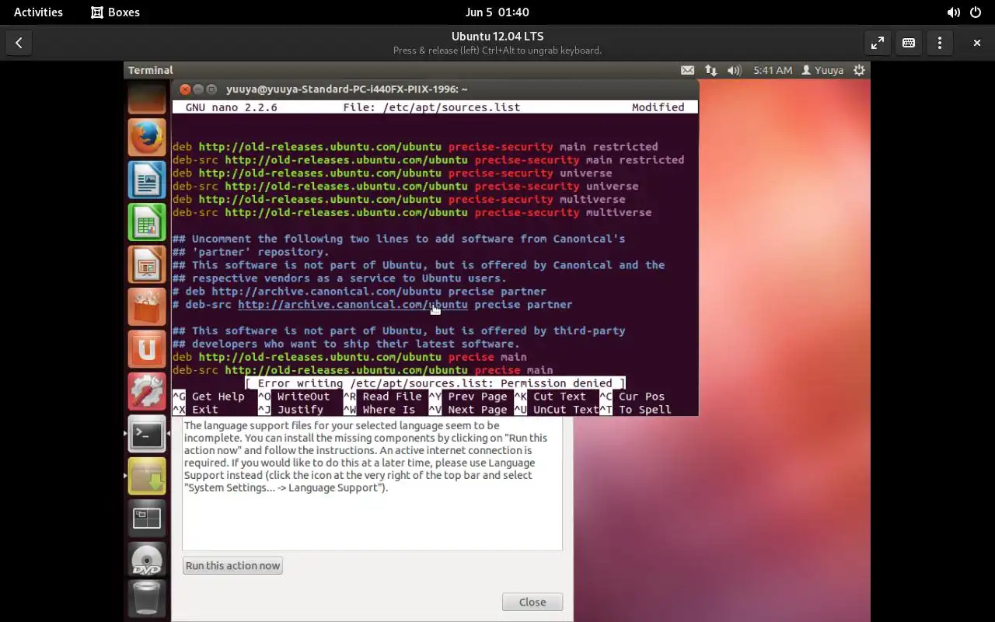Viewport: 995px width, 622px height.
Task: Click the first 'precise-security main restricted' deb line
Action: [x=415, y=147]
